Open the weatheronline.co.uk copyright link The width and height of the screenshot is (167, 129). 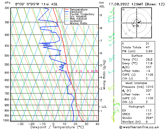click(139, 127)
